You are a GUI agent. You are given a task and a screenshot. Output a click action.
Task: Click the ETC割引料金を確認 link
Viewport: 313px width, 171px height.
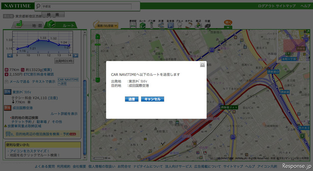pyautogui.click(x=39, y=74)
